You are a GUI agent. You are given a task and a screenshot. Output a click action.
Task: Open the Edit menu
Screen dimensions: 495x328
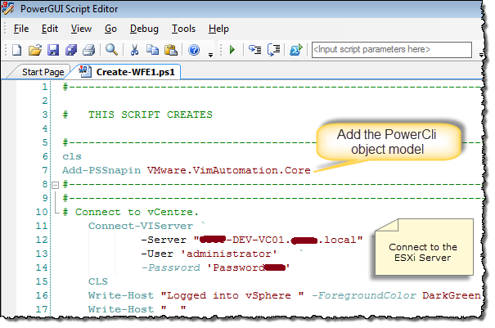50,29
